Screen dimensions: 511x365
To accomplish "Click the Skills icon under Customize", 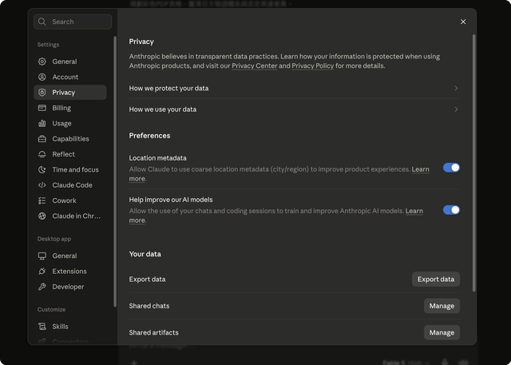I will click(x=42, y=326).
